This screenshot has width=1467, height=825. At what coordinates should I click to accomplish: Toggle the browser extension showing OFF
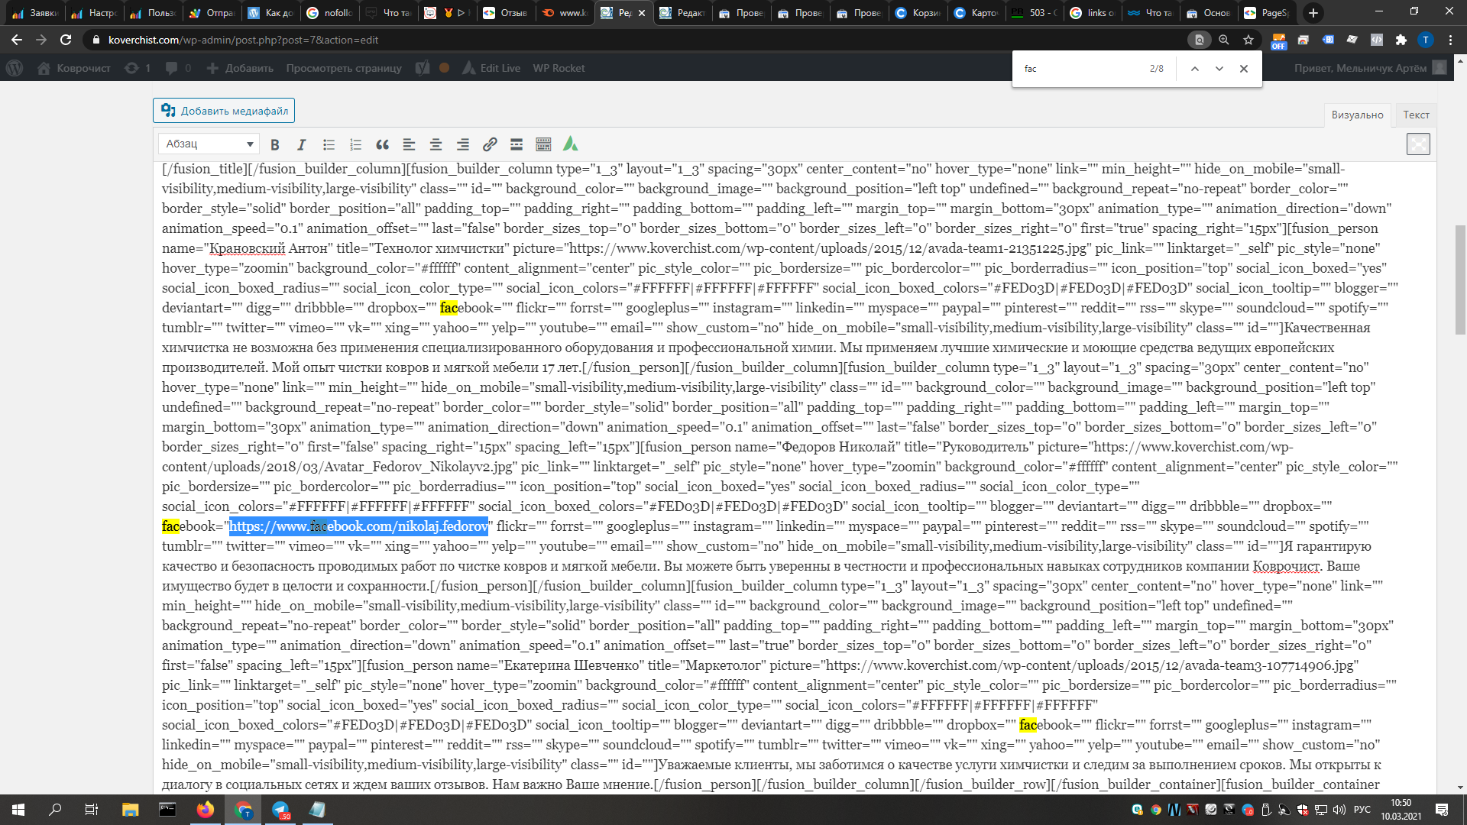tap(1278, 40)
